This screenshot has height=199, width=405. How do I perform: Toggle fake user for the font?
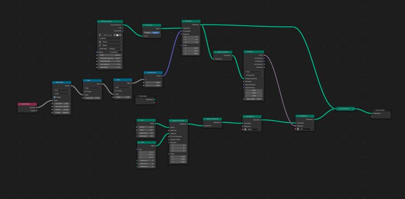click(114, 35)
